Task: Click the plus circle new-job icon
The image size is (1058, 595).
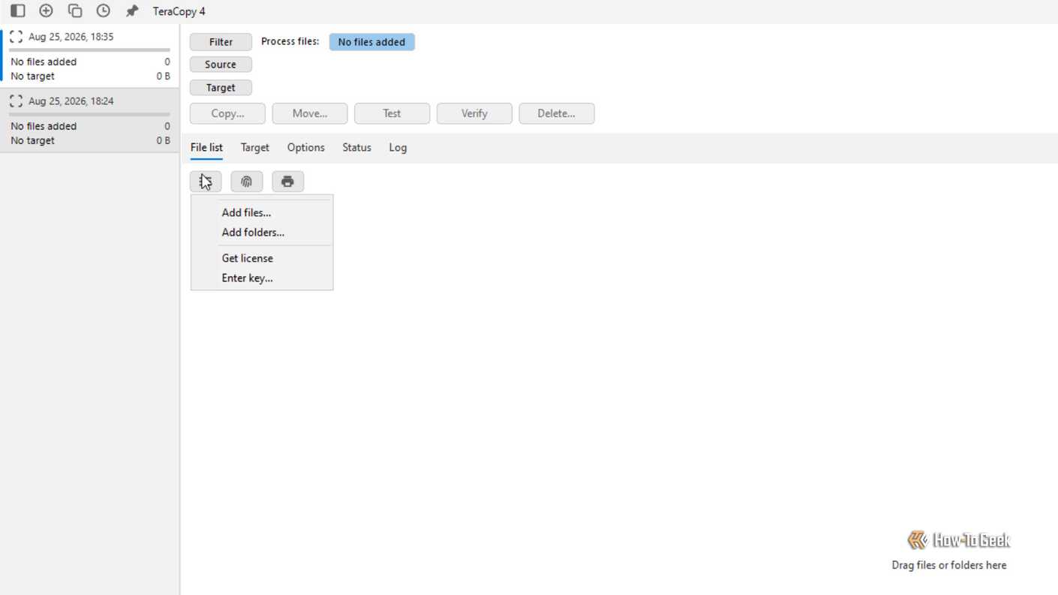Action: (46, 11)
